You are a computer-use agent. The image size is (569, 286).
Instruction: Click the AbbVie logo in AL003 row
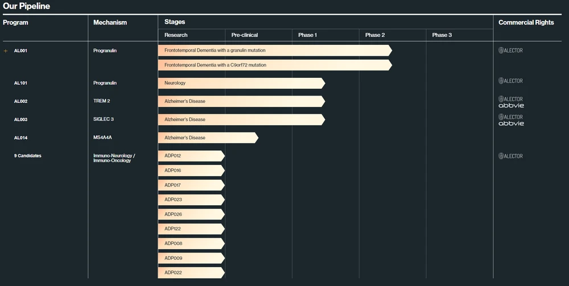pyautogui.click(x=511, y=123)
